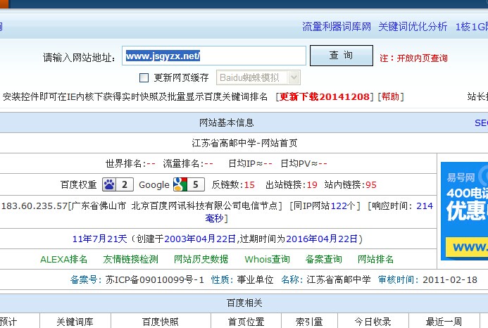The image size is (488, 328).
Task: Click the 更新下载20141208 link
Action: pos(325,97)
